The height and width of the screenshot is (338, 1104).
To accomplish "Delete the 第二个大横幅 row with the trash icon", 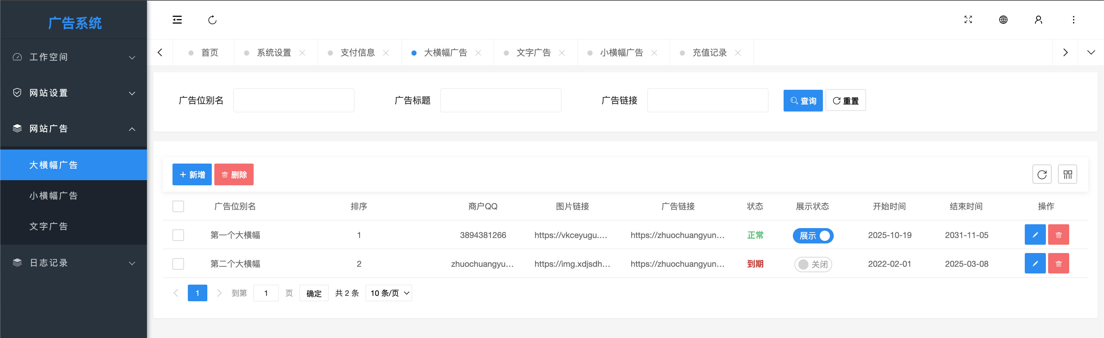I will tap(1059, 264).
